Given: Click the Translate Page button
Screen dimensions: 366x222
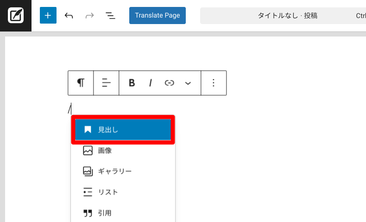Looking at the screenshot, I should (x=158, y=15).
